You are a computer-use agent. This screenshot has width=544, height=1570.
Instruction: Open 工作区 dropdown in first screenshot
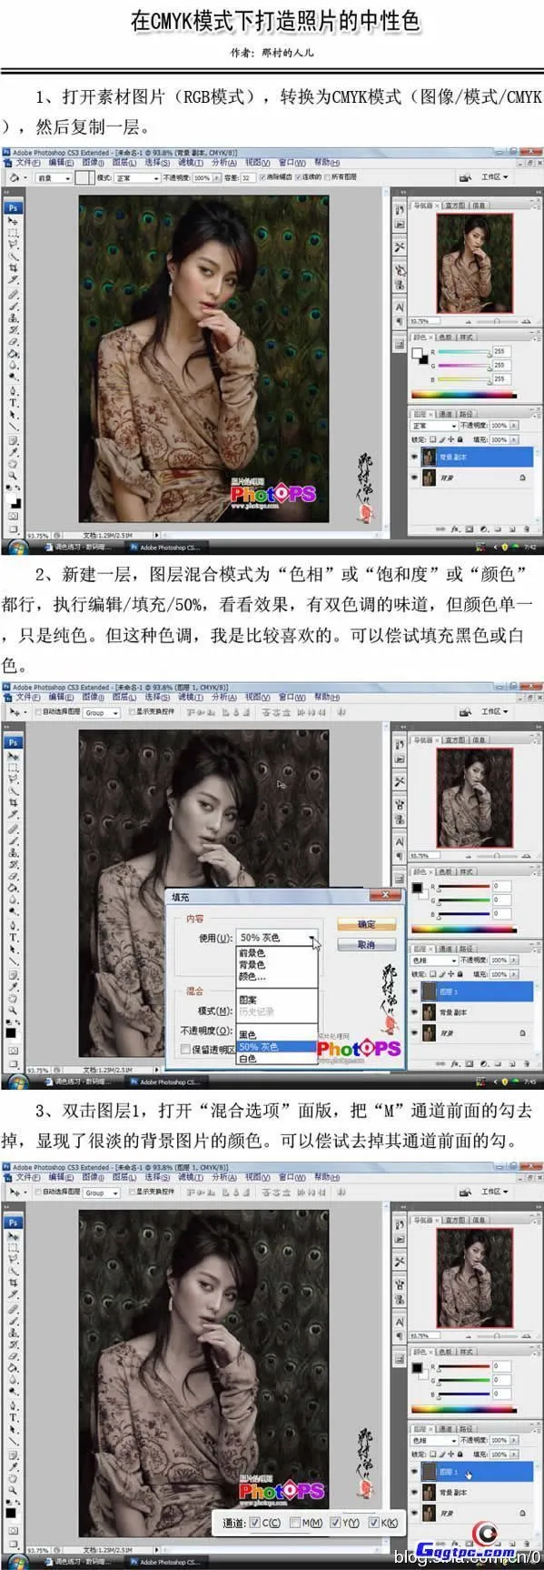pos(495,177)
